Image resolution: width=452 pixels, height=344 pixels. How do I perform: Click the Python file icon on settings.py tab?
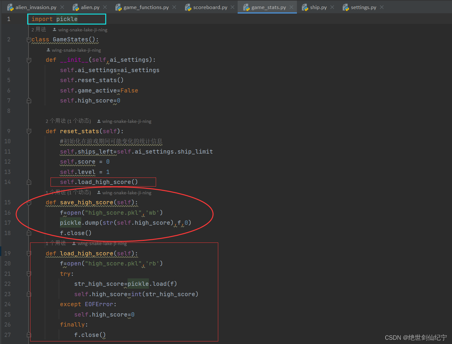coord(346,7)
